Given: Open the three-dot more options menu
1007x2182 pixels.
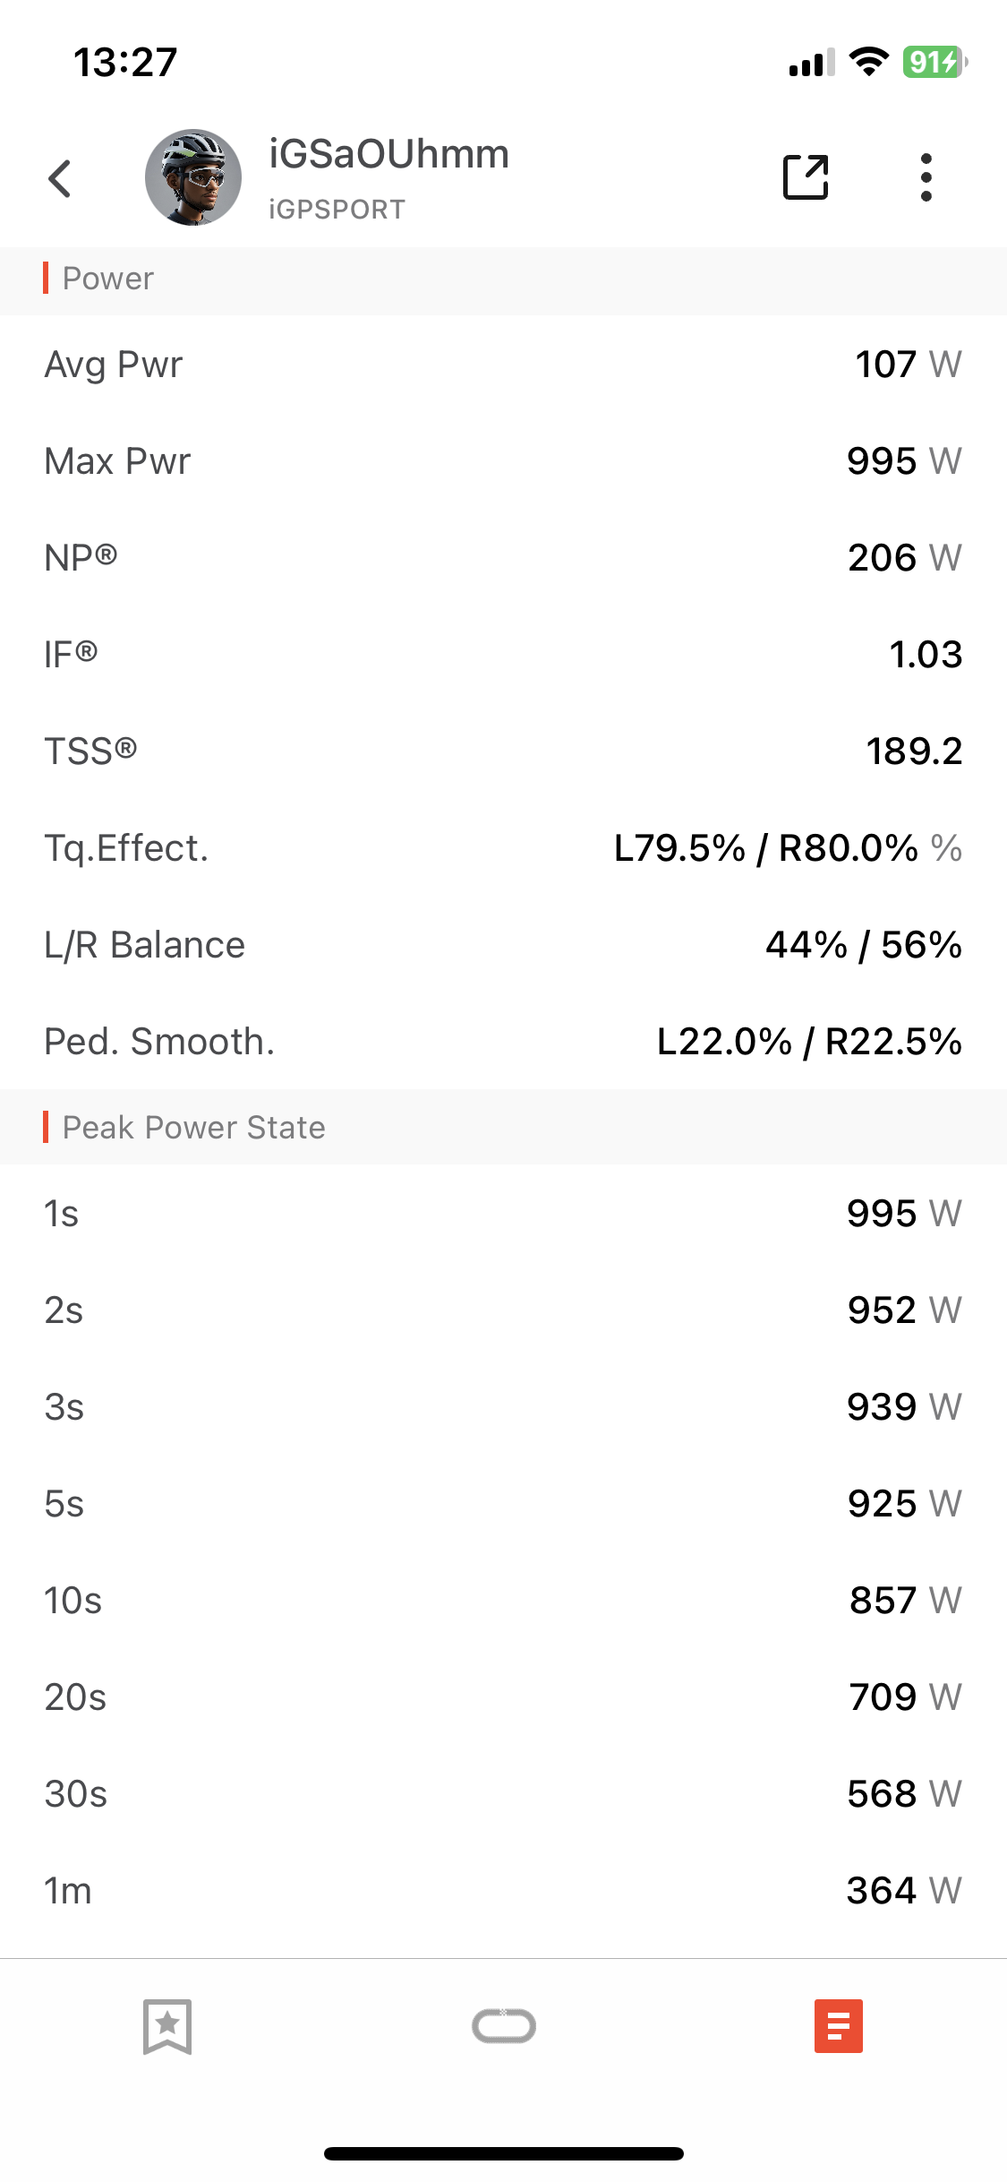Looking at the screenshot, I should [x=926, y=177].
